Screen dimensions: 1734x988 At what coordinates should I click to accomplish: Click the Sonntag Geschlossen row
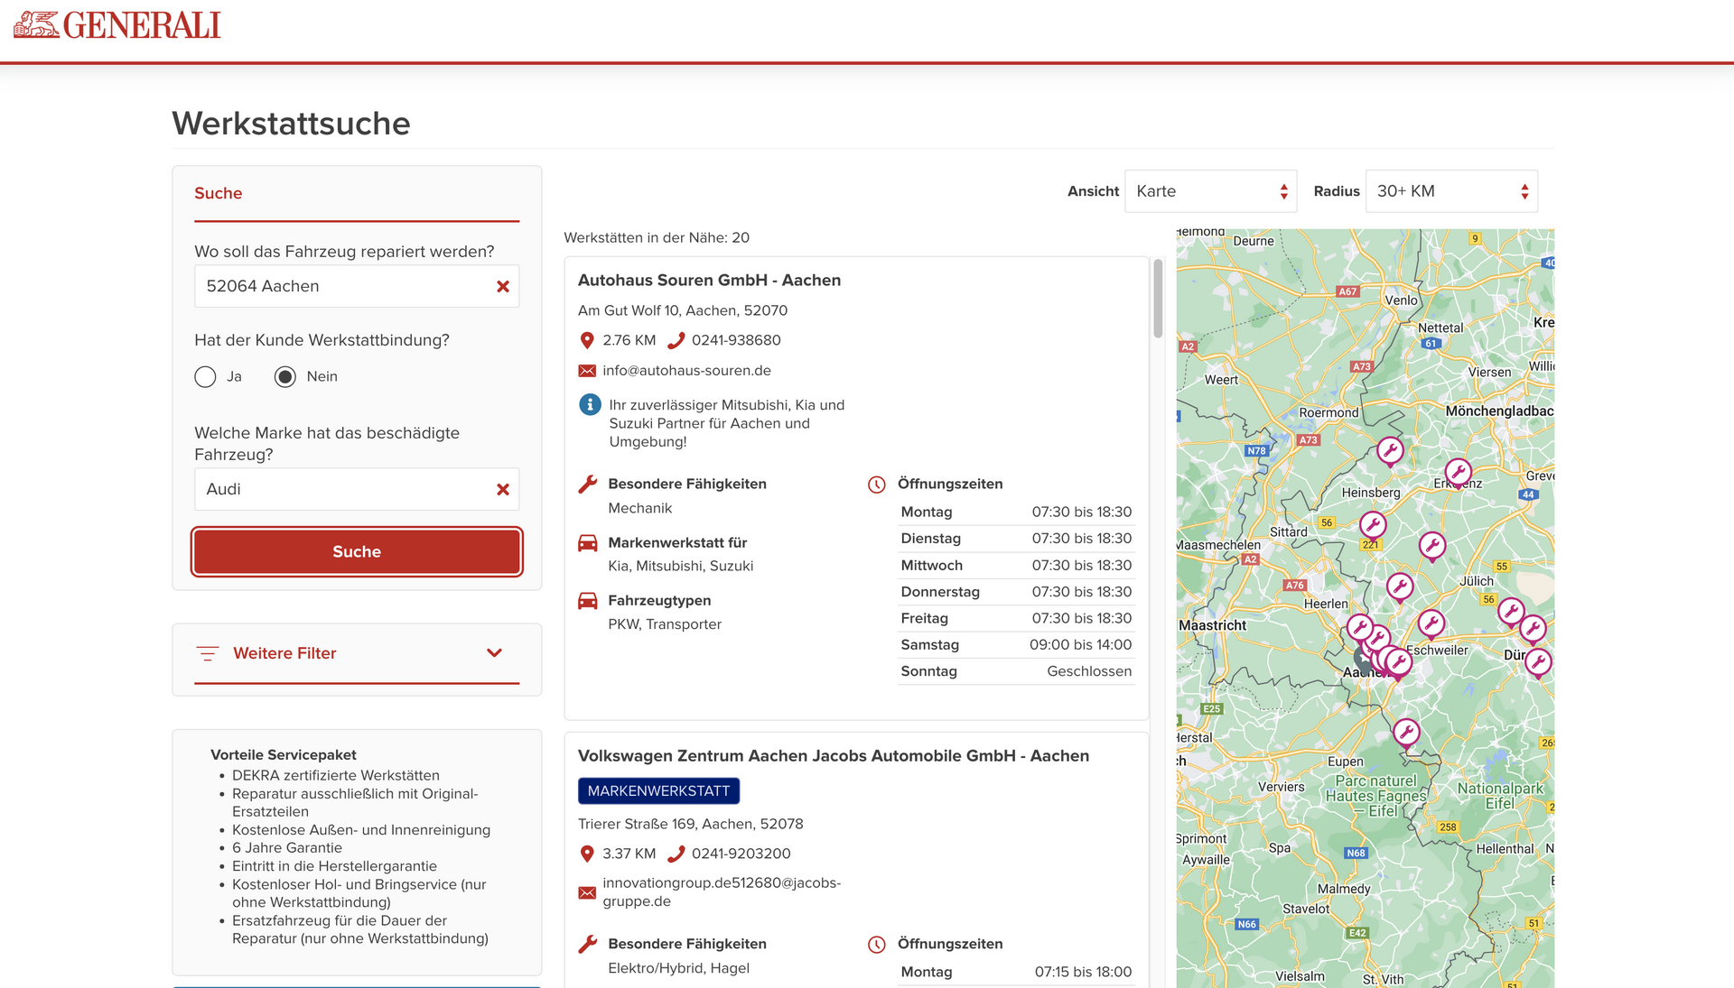pos(1016,671)
